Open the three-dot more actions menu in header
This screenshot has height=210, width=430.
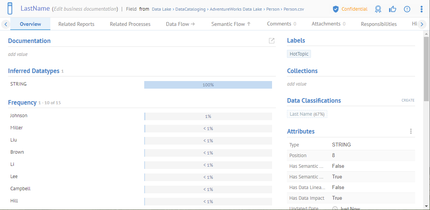pyautogui.click(x=421, y=9)
